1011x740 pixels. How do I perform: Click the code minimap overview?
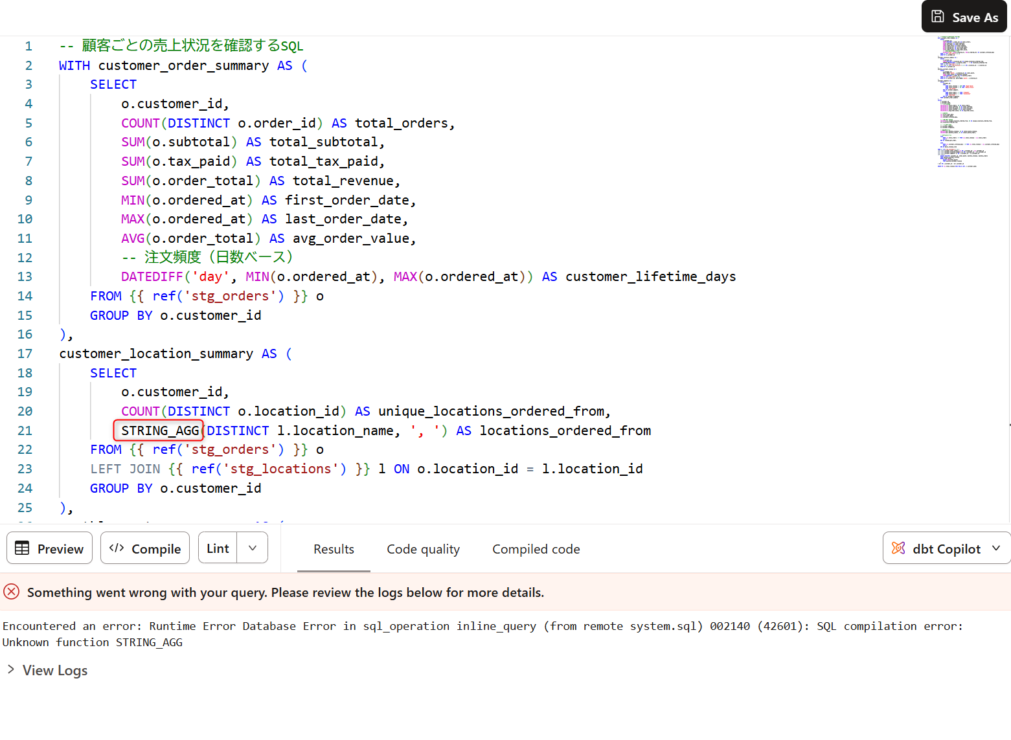pyautogui.click(x=969, y=102)
